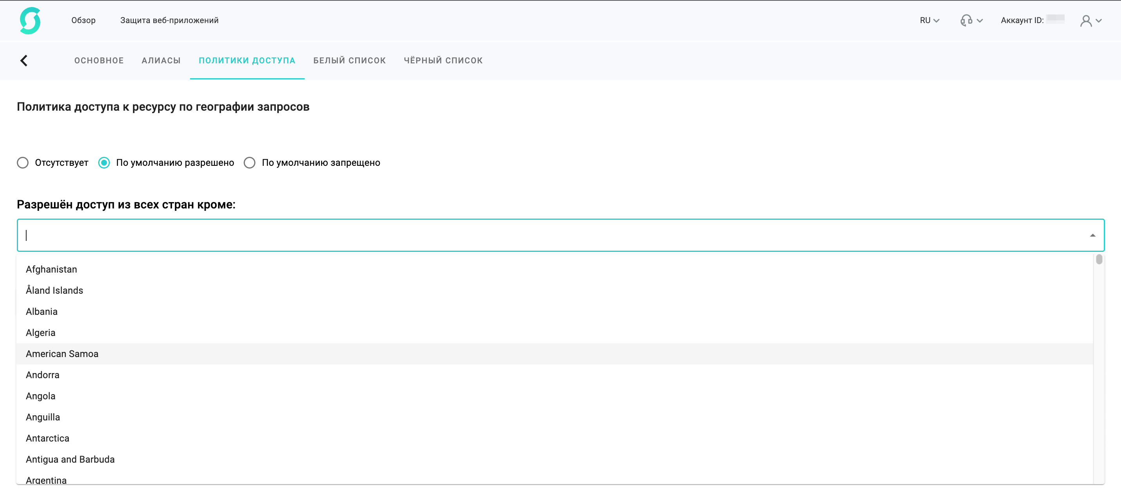Switch to the Основное tab

coord(99,61)
